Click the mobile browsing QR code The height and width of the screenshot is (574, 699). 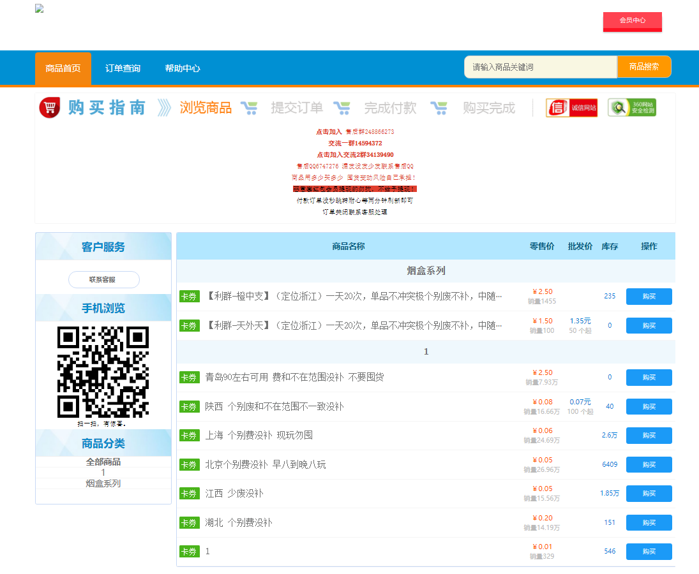(103, 372)
